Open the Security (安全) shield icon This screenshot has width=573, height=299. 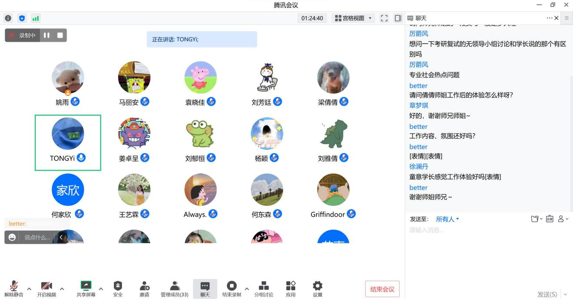pyautogui.click(x=118, y=288)
